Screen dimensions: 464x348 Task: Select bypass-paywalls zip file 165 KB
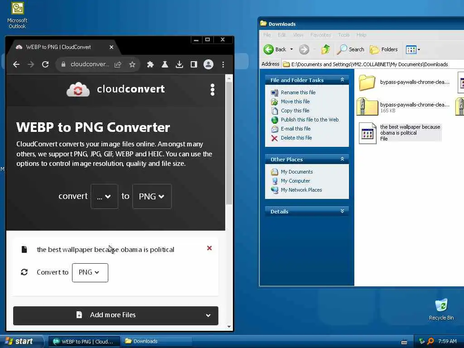pos(404,107)
